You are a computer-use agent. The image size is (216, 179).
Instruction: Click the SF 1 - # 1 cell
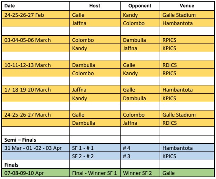pyautogui.click(x=95, y=148)
